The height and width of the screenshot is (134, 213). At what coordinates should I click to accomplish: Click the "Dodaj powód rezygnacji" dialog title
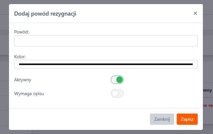[45, 14]
